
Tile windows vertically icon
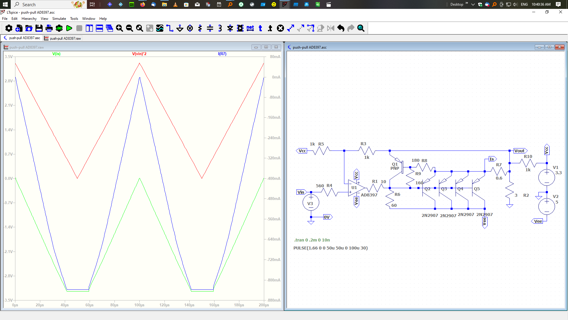[89, 28]
